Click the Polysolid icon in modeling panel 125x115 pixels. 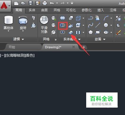pos(33,18)
